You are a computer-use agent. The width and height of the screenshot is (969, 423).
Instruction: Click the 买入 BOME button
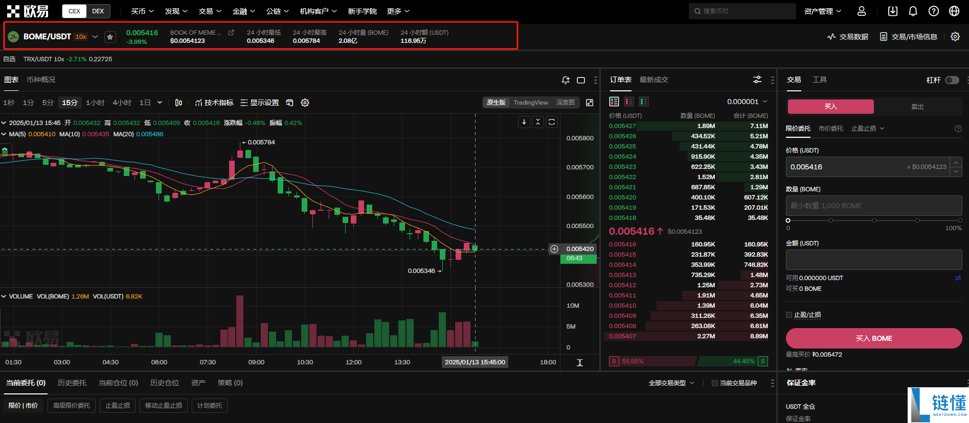click(874, 338)
